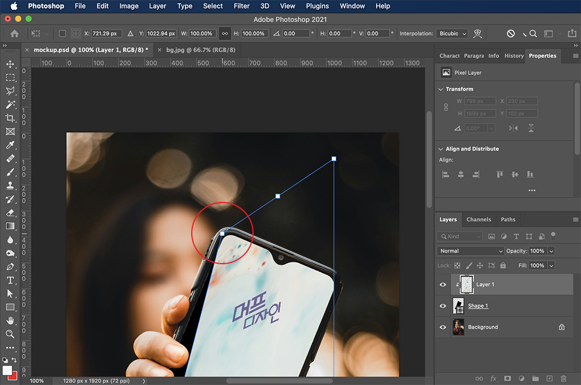The width and height of the screenshot is (581, 385).
Task: Select the Eyedropper tool
Action: point(10,145)
